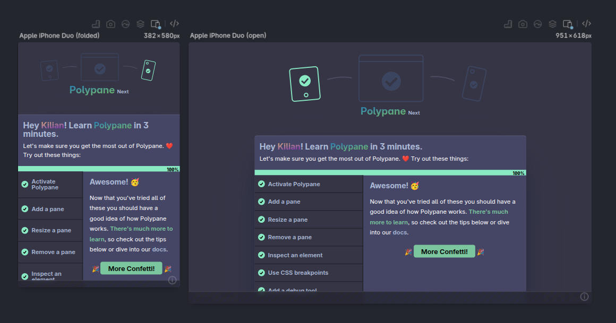The width and height of the screenshot is (616, 323).
Task: Select the pane title Apple iPhone Duo (open)
Action: (228, 36)
